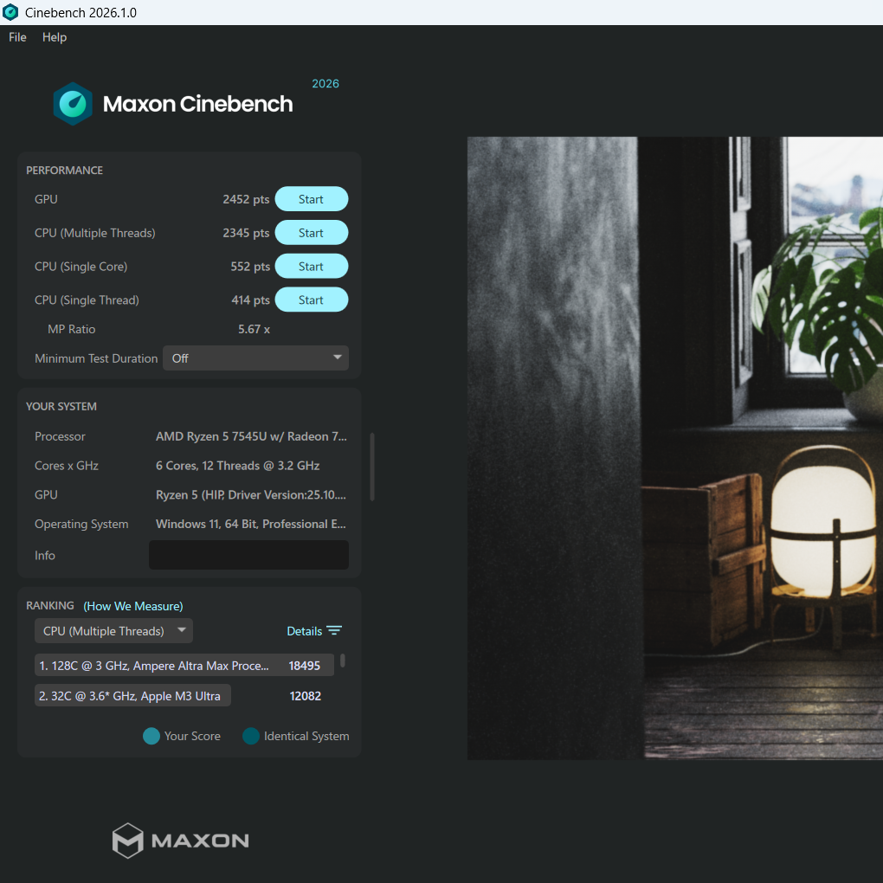Open the File menu

tap(17, 37)
